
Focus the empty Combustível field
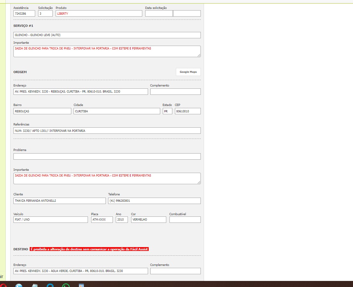click(x=185, y=220)
